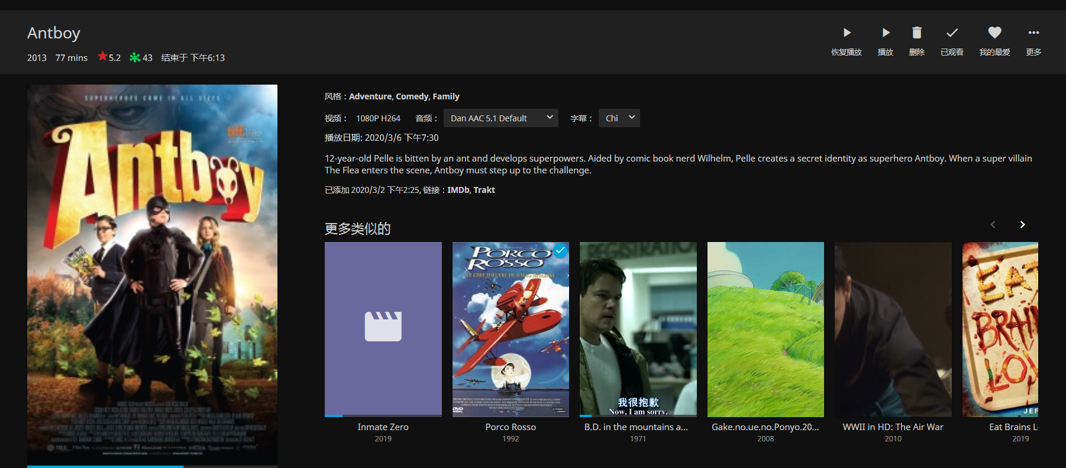The height and width of the screenshot is (468, 1066).
Task: Click the Antboy poster progress bar
Action: pos(152,466)
